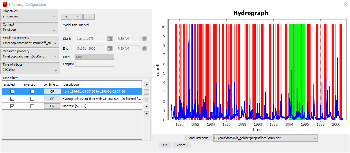
Task: Open the Unit dropdown showing Day
Action: point(95,57)
